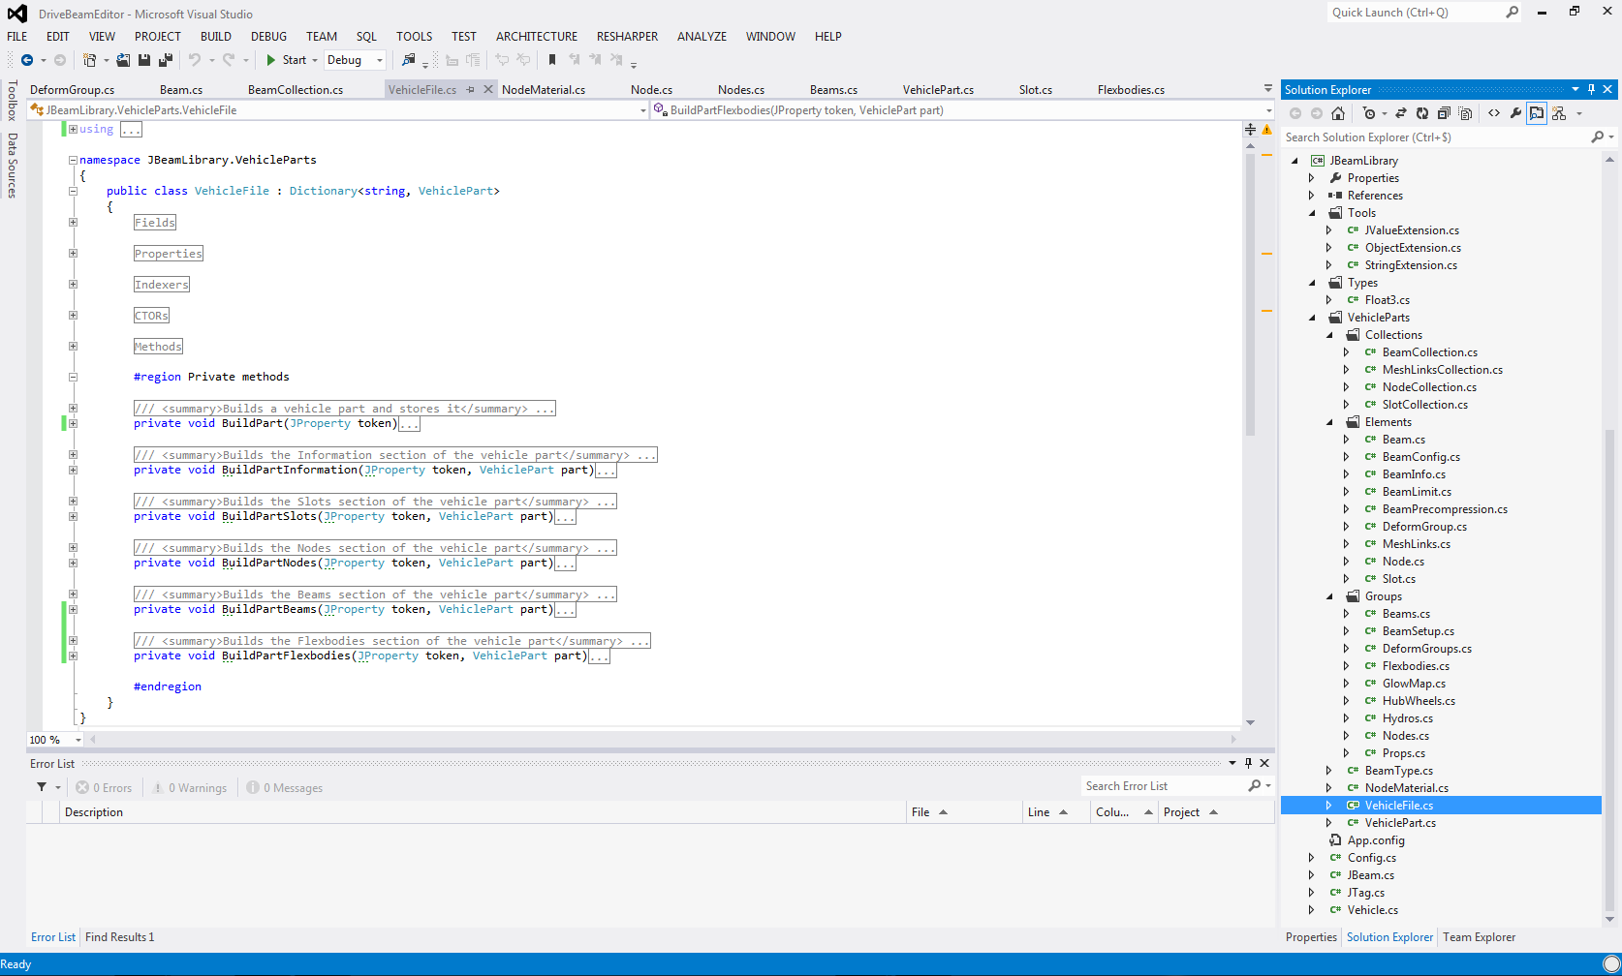Expand the References node in Solution Explorer
1622x976 pixels.
point(1312,196)
